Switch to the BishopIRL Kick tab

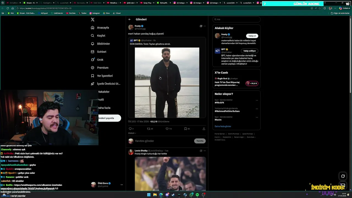164,3
